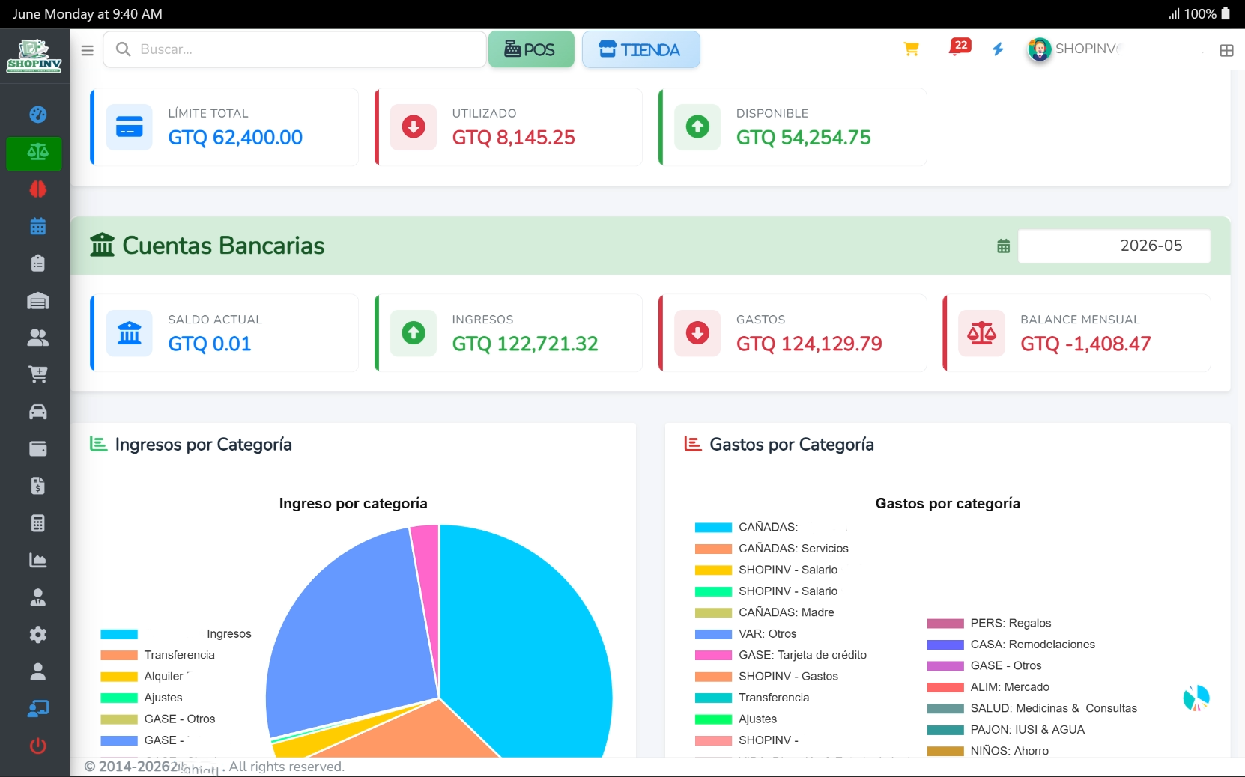This screenshot has height=777, width=1245.
Task: Click the floating pie chart widget
Action: (x=1196, y=698)
